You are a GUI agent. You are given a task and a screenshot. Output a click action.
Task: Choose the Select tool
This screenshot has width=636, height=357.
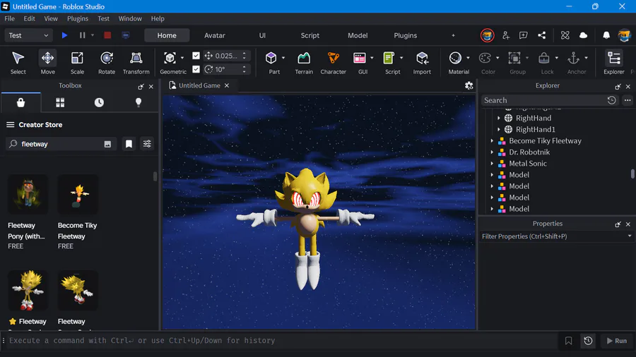(x=18, y=62)
